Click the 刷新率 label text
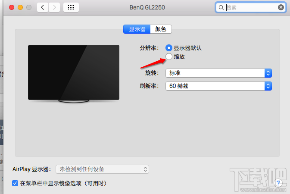The image size is (290, 194). (149, 86)
